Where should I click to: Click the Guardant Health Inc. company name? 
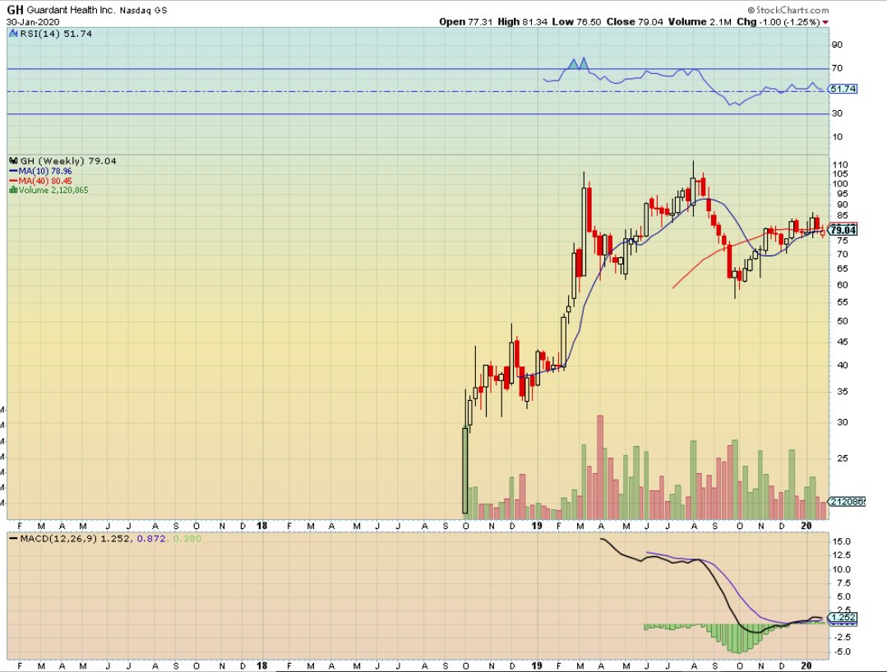tap(72, 10)
